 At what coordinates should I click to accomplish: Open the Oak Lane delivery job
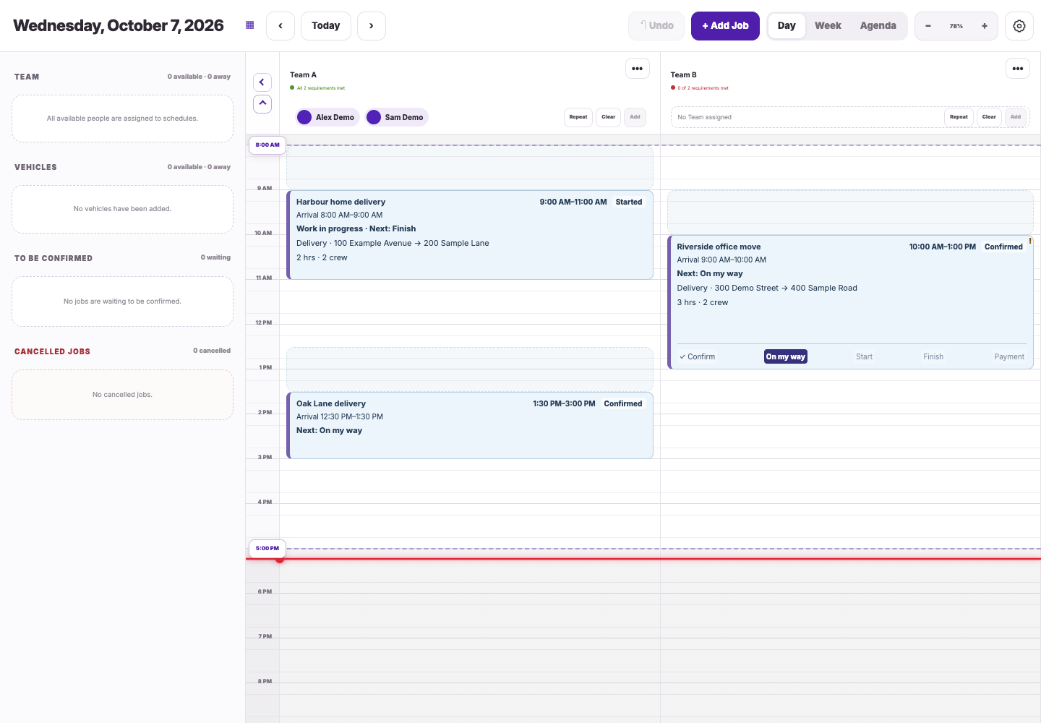(470, 425)
